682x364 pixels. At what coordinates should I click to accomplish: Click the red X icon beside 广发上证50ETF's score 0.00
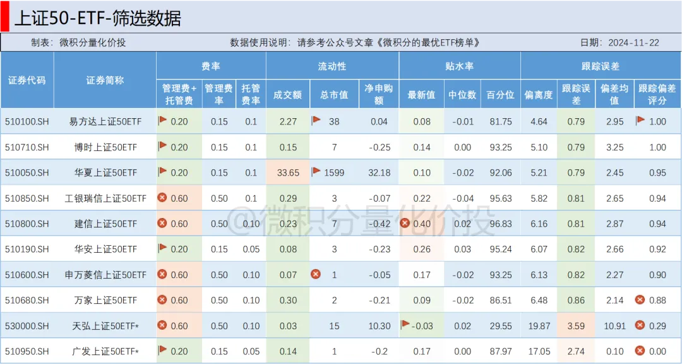[x=640, y=351]
